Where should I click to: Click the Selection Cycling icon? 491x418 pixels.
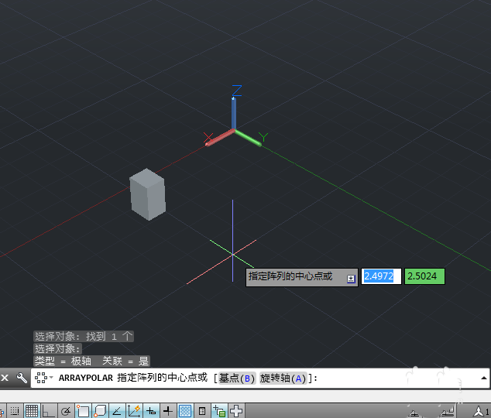[219, 411]
